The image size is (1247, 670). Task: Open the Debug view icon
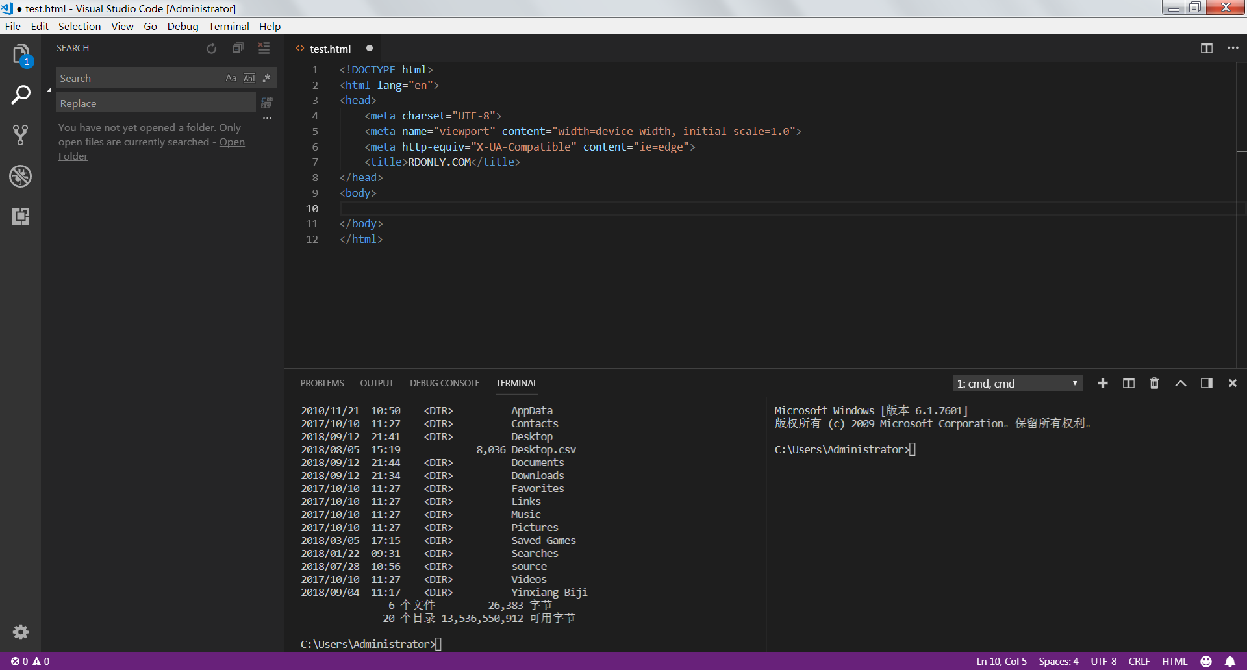(21, 176)
